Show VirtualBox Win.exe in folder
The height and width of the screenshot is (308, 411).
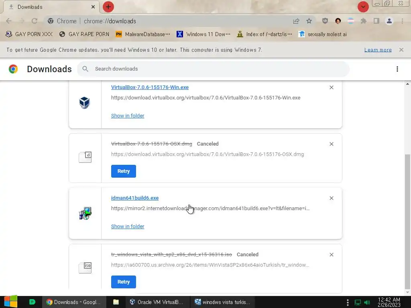(127, 116)
